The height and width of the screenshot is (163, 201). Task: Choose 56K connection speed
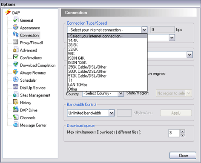pyautogui.click(x=107, y=54)
